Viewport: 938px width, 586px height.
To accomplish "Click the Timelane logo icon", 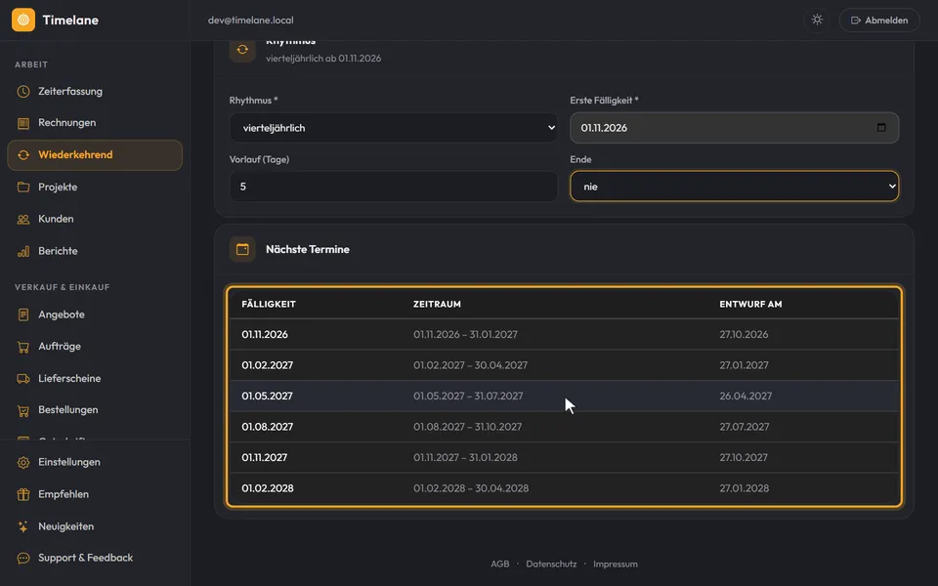I will [23, 20].
